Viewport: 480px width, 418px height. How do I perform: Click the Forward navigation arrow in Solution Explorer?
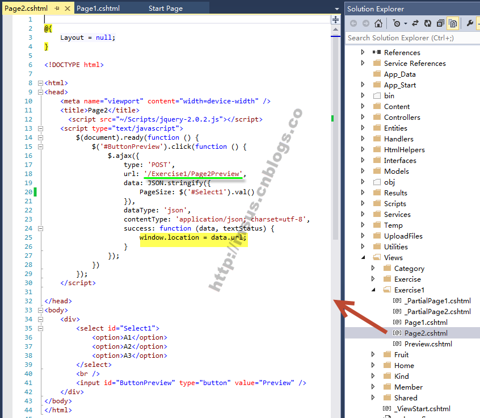[365, 24]
